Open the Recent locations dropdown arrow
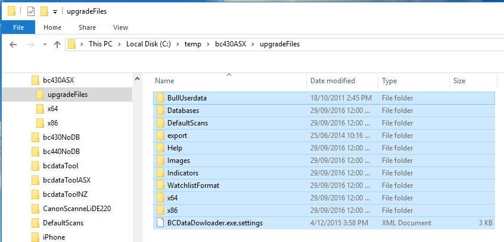The height and width of the screenshot is (242, 504). click(45, 44)
